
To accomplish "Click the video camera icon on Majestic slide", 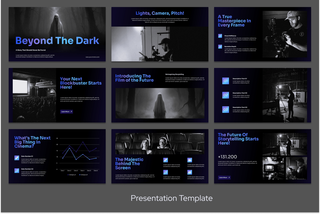I will click(190, 160).
